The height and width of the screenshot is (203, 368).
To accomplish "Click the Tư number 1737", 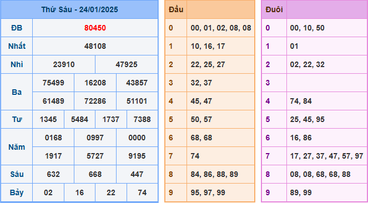I will tap(111, 119).
